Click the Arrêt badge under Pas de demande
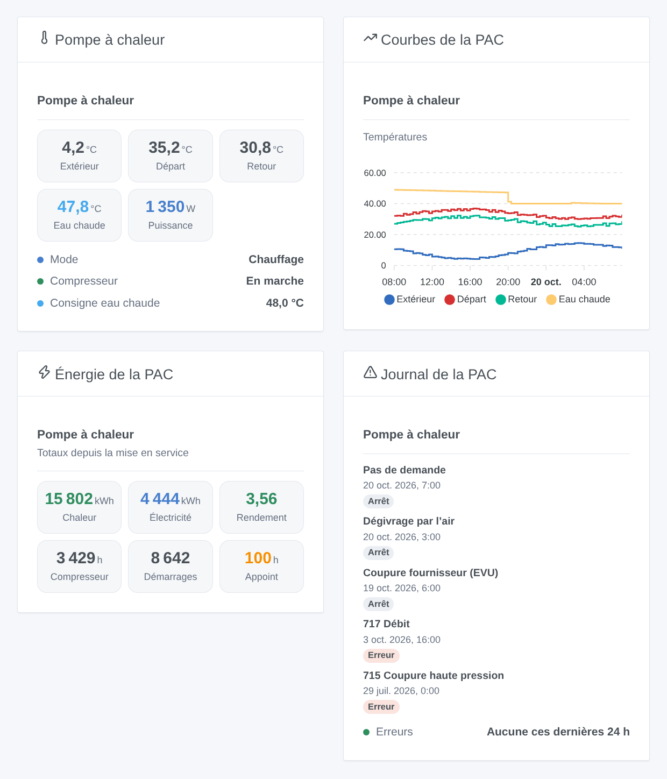 [x=379, y=501]
